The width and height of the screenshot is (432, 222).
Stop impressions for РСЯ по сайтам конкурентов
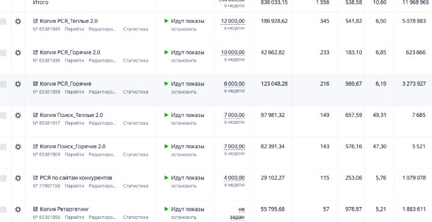pyautogui.click(x=184, y=186)
